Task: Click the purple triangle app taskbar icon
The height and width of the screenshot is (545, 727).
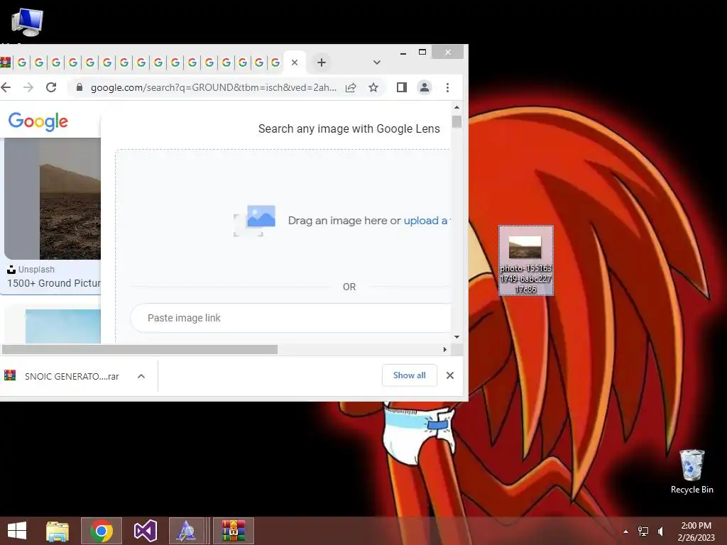Action: [187, 531]
